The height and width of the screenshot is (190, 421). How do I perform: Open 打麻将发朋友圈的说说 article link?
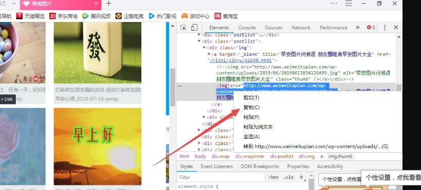click(98, 90)
